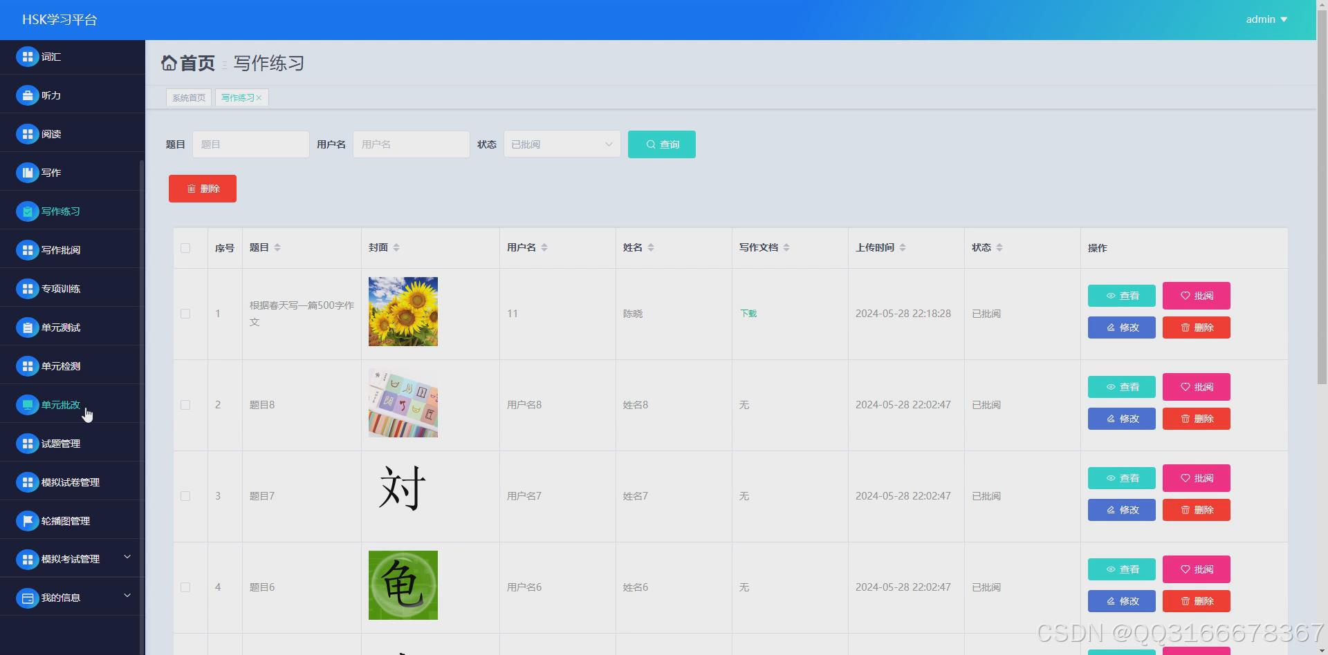
Task: Click the 查询 search button
Action: (662, 144)
